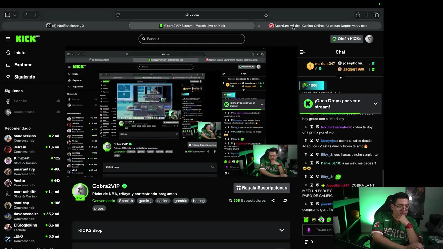Show Safari tab overview
This screenshot has width=443, height=249.
(376, 15)
